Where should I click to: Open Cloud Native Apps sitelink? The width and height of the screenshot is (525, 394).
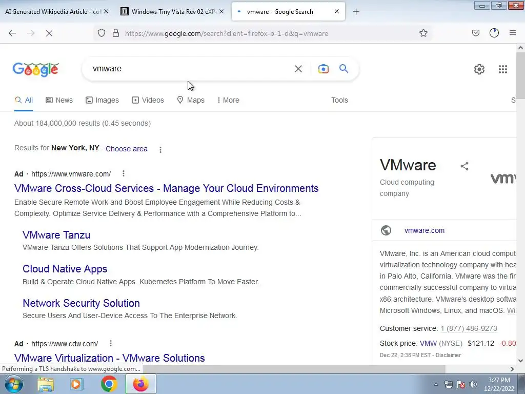click(65, 269)
